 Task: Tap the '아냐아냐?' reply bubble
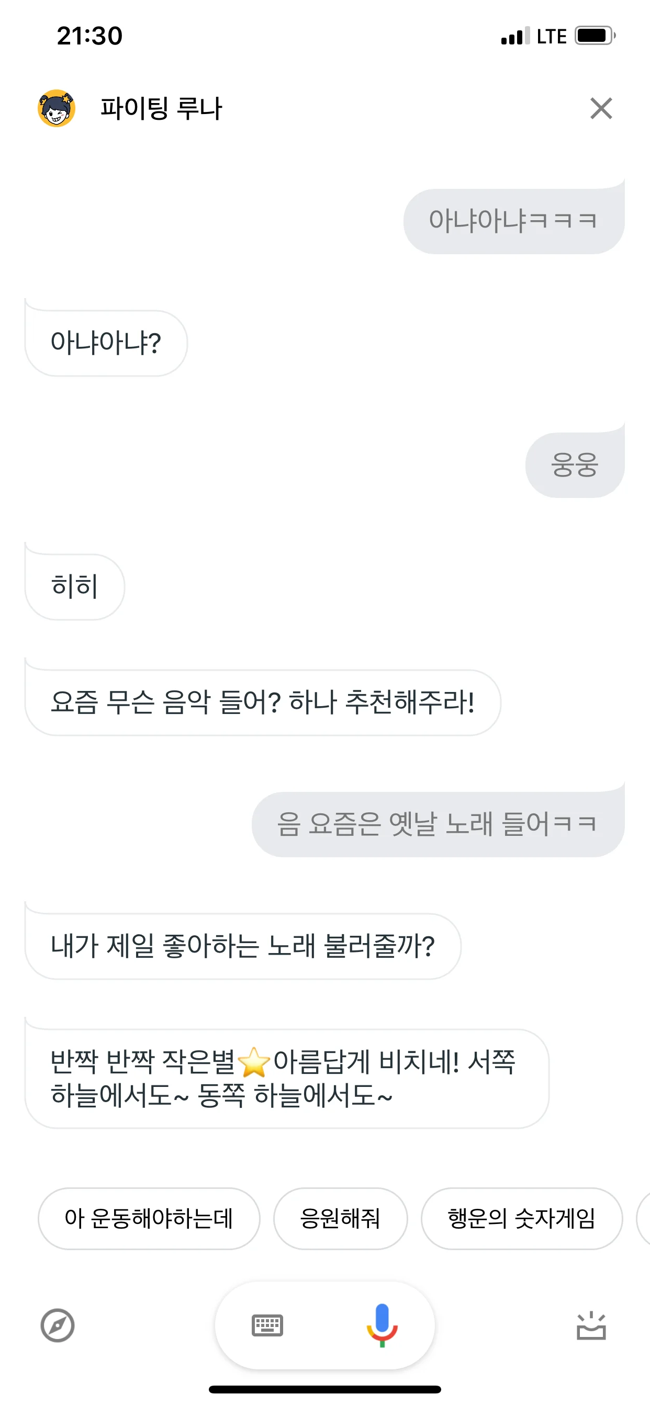click(106, 343)
